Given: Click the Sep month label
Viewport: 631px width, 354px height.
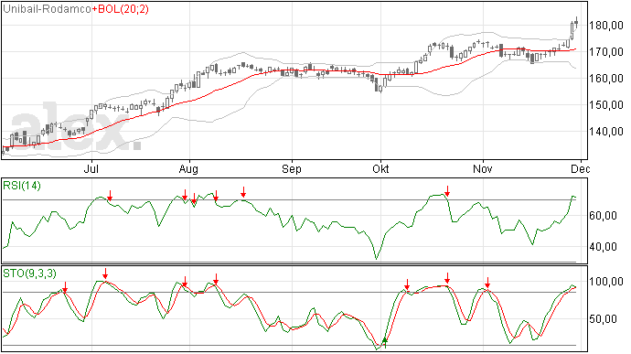Looking at the screenshot, I should coord(292,169).
